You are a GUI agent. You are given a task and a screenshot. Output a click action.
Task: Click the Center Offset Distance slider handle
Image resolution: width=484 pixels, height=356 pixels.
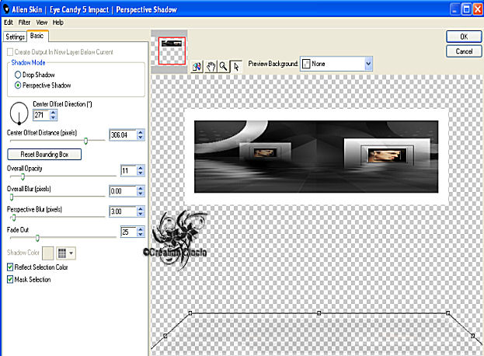(85, 140)
